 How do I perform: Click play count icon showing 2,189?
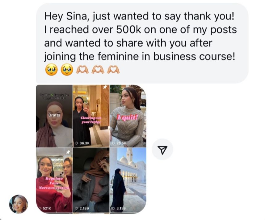[77, 208]
